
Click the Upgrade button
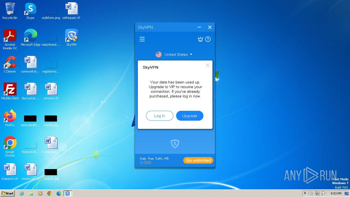(189, 116)
